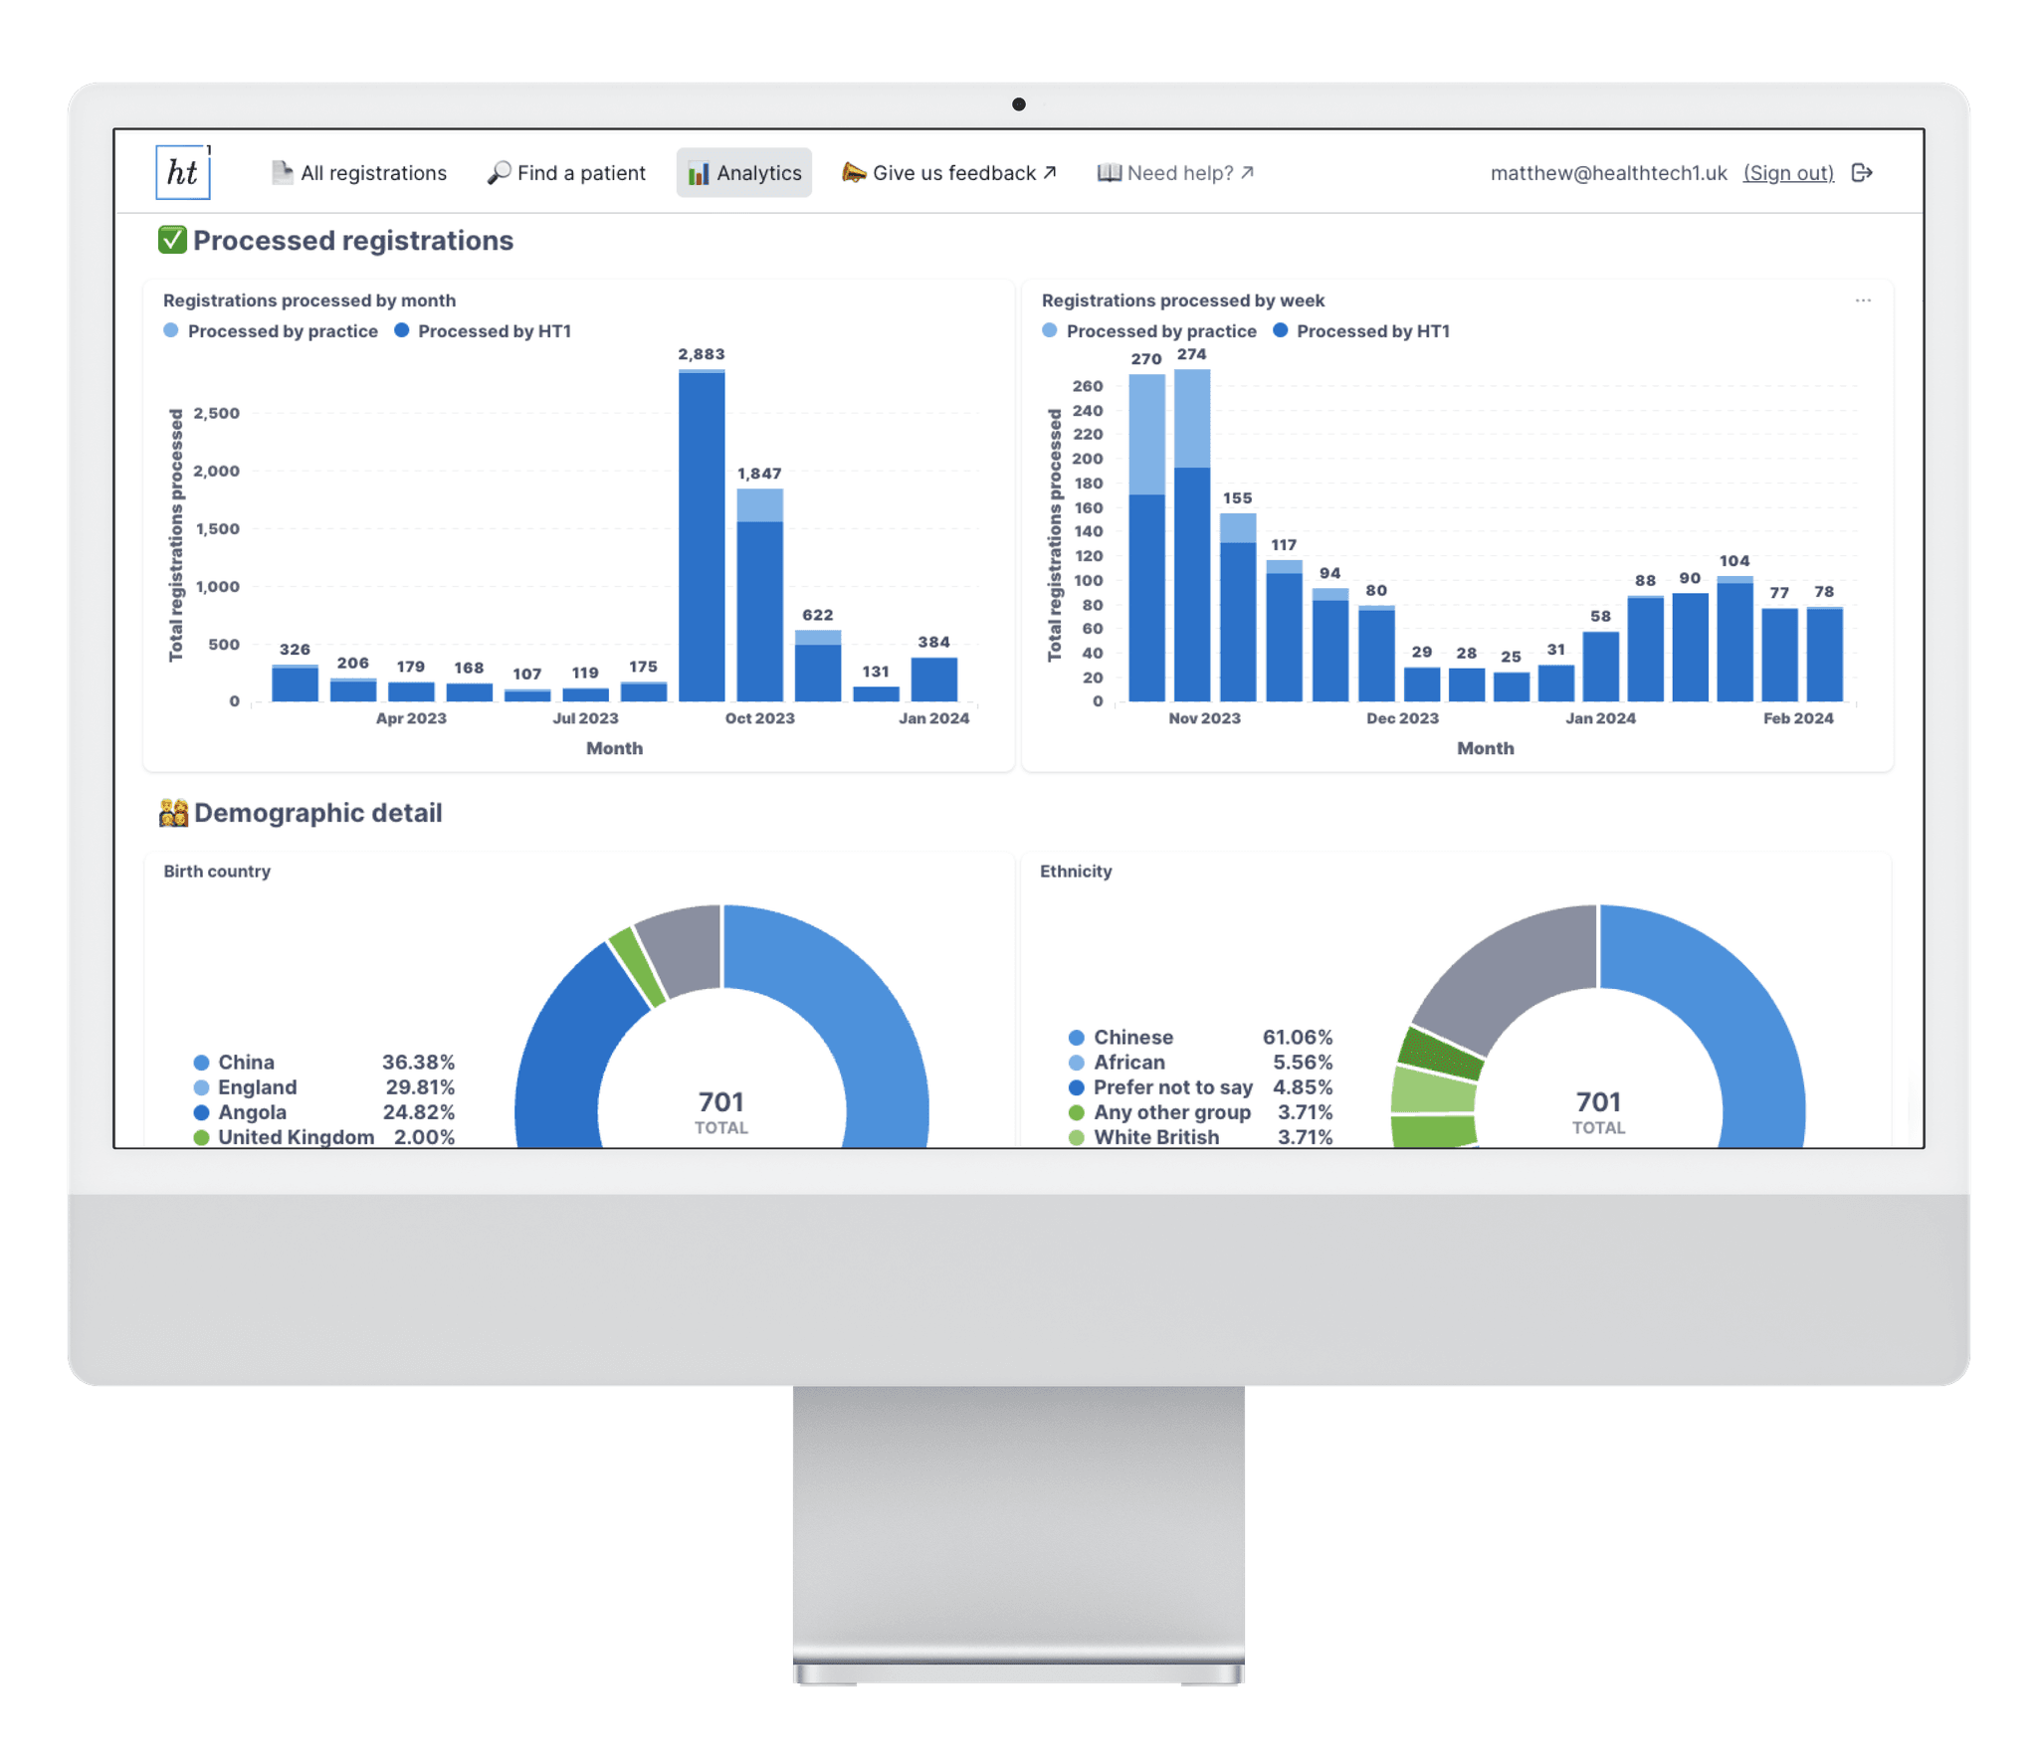Click the megaphone icon beside Give us feedback

[854, 173]
